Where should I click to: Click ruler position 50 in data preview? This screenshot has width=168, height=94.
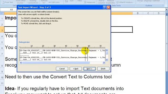[77, 46]
